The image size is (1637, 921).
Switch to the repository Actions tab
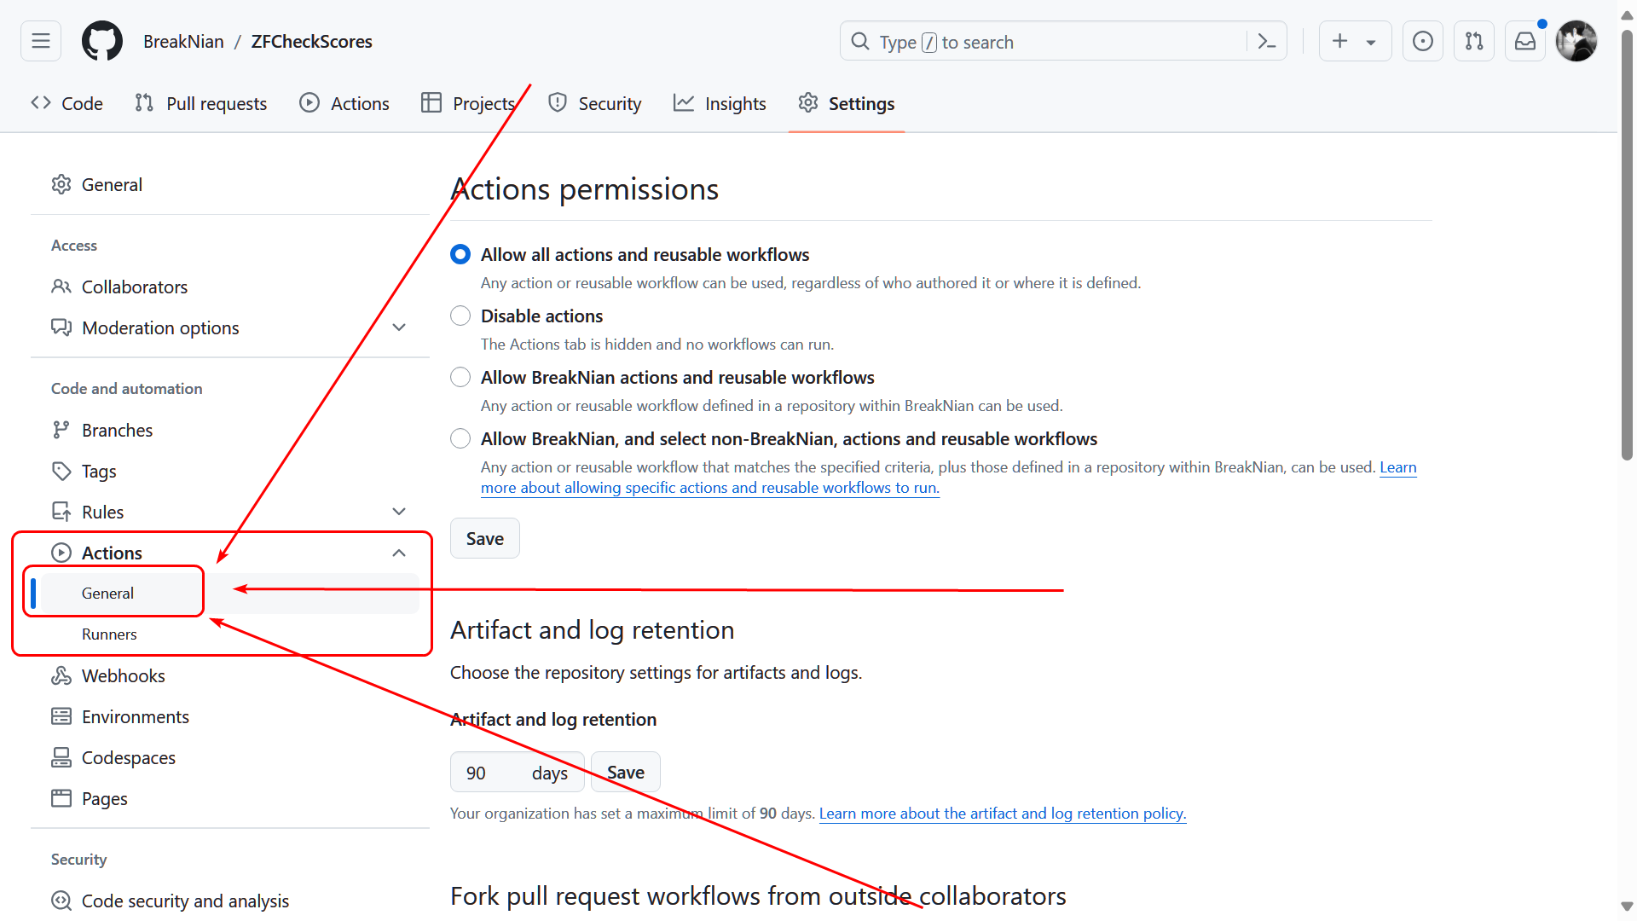(x=344, y=103)
